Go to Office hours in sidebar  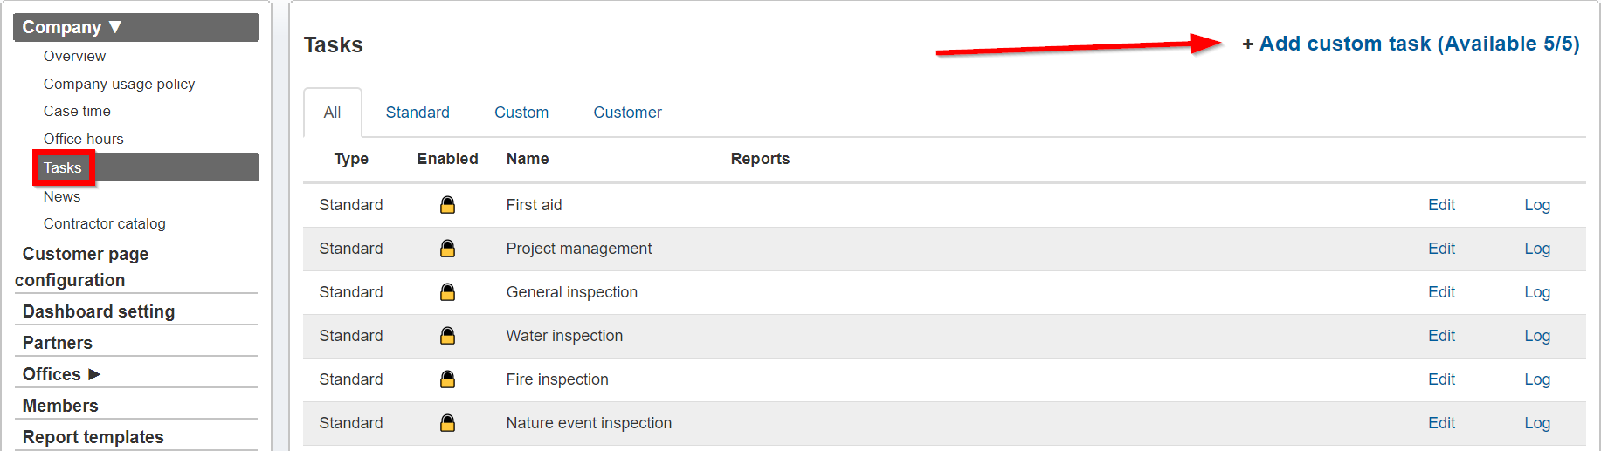(84, 139)
